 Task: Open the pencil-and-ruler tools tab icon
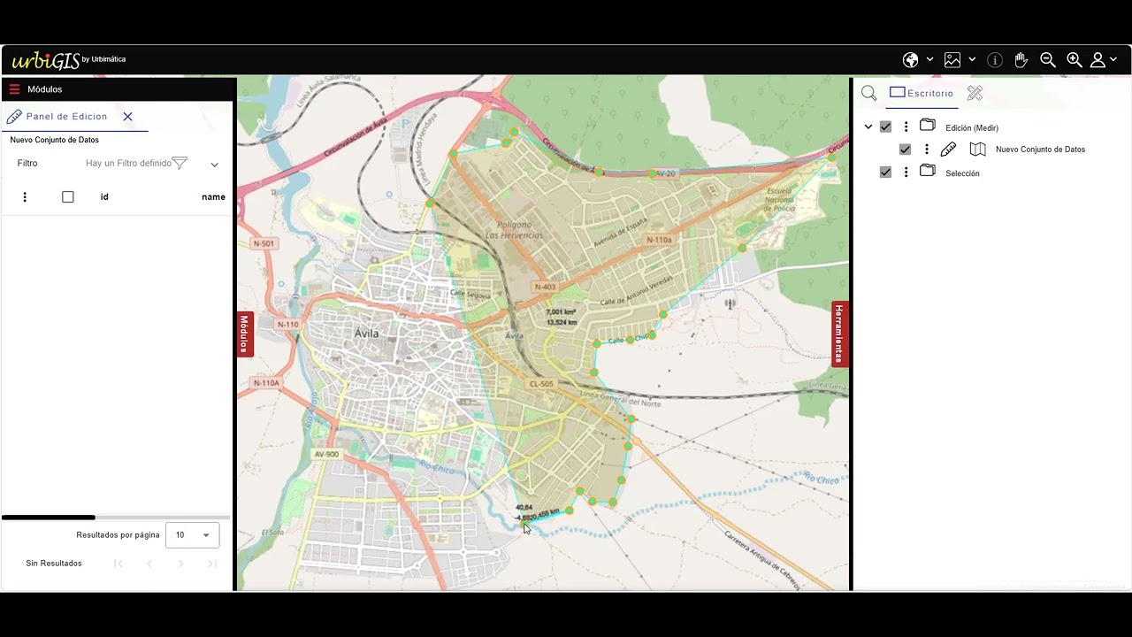(975, 93)
